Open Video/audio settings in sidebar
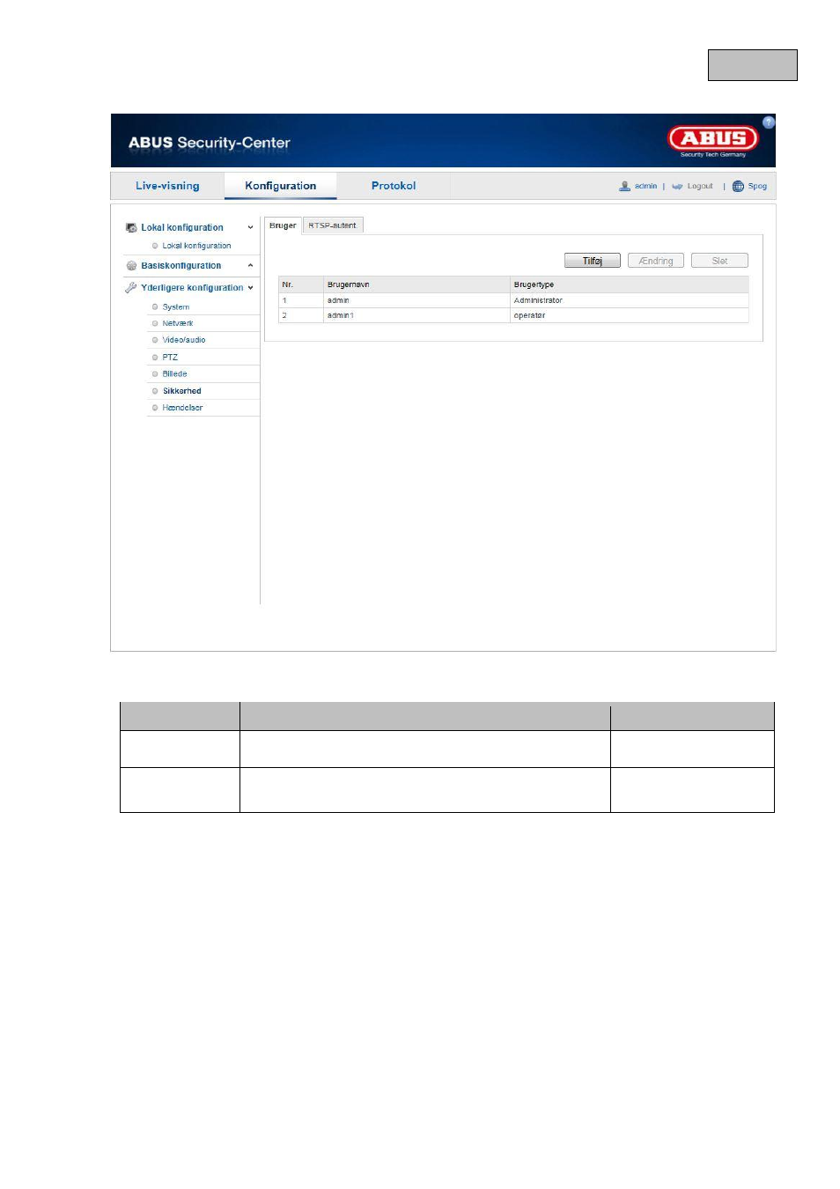This screenshot has width=840, height=1189. coord(183,340)
